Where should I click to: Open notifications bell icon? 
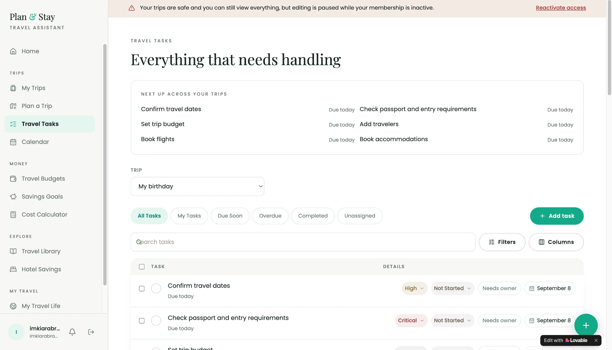coord(72,332)
